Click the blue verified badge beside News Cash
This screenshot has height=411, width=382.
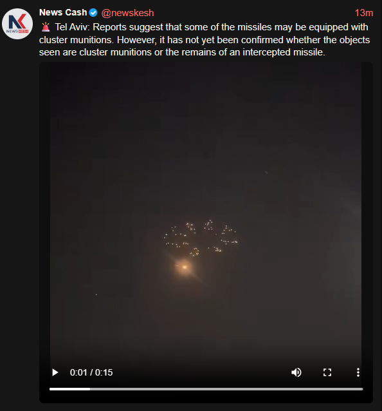point(93,13)
